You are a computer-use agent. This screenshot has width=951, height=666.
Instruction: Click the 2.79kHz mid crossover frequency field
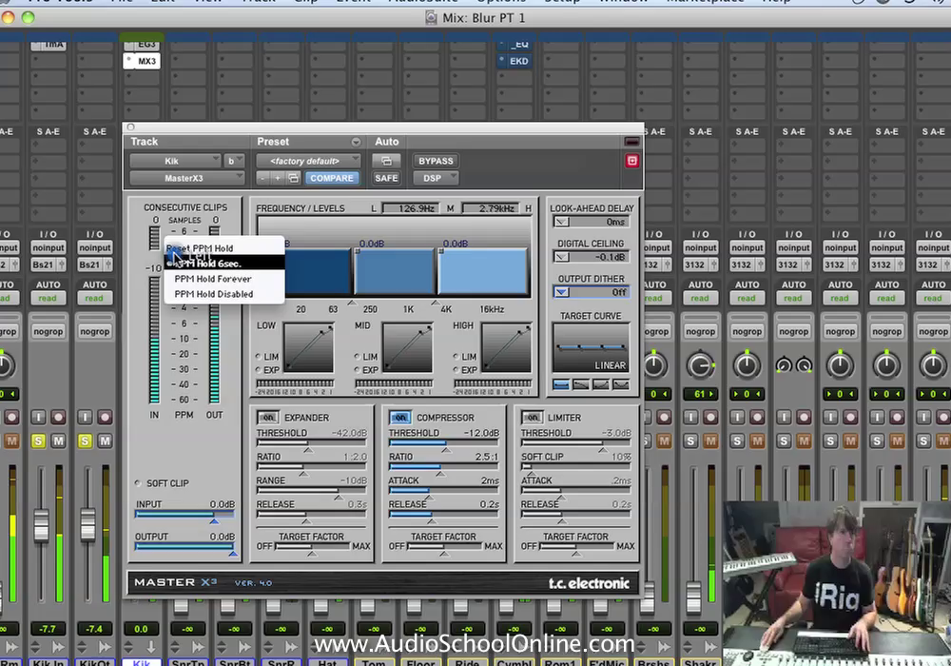[492, 208]
